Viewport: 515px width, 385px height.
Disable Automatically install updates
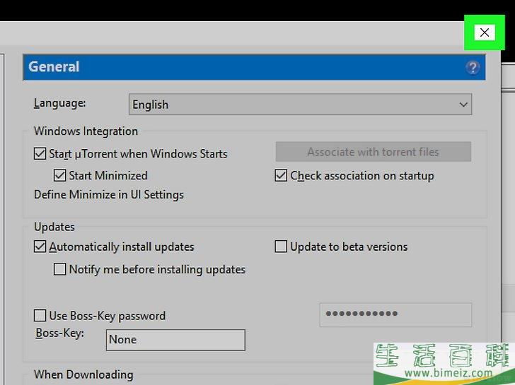tap(40, 247)
